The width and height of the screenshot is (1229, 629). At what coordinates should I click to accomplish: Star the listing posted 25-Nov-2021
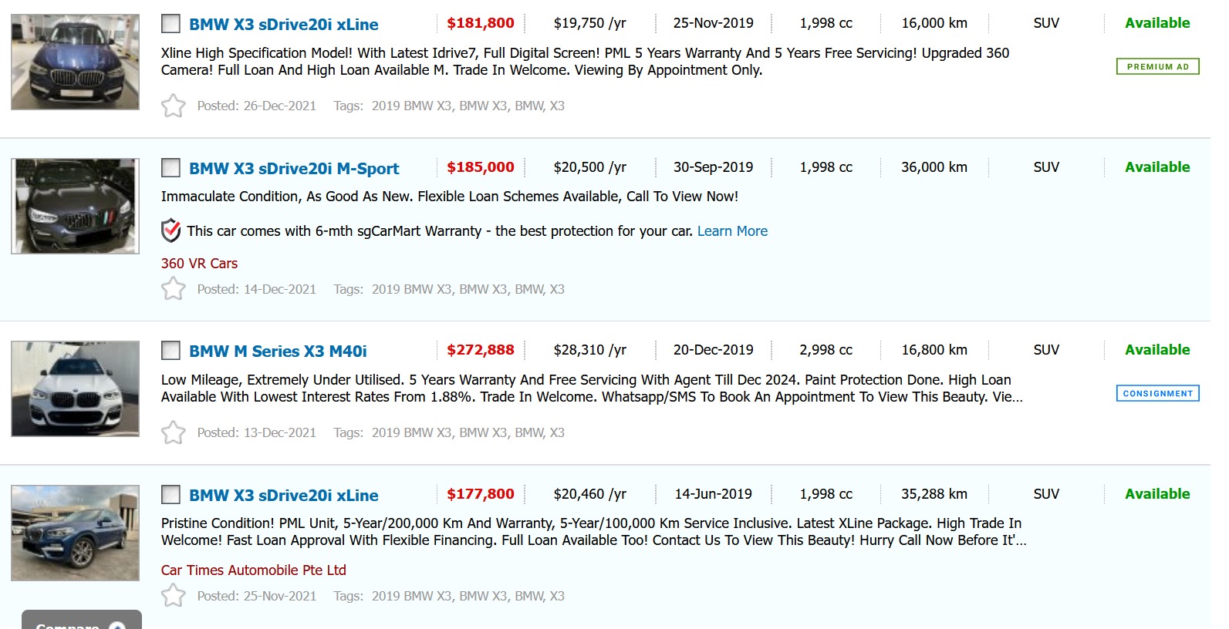coord(174,596)
